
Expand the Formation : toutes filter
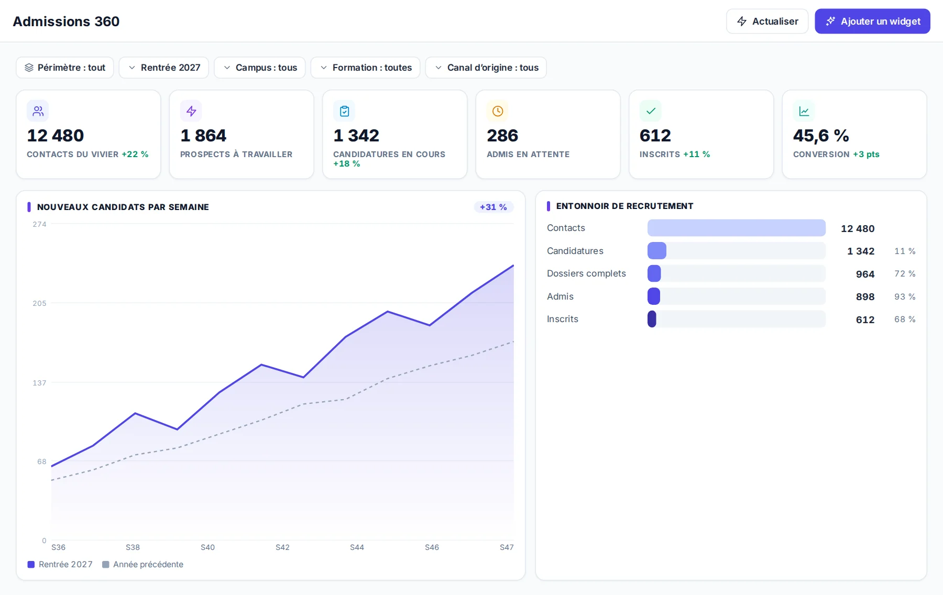tap(366, 68)
